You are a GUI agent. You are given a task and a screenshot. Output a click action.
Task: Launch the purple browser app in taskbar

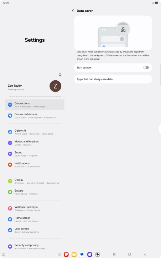point(90,254)
